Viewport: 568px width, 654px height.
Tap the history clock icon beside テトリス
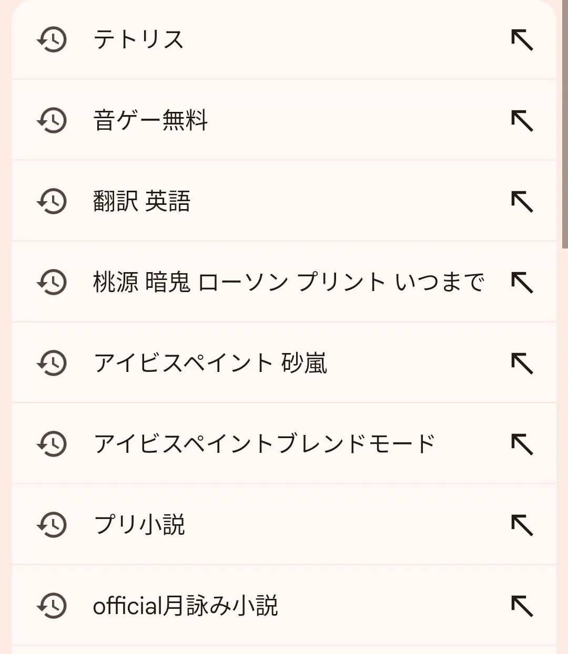click(x=52, y=40)
